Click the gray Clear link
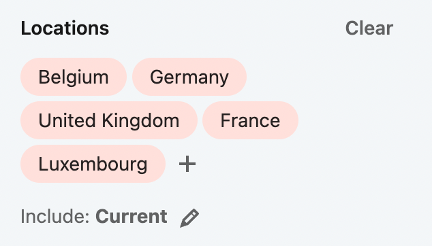Image resolution: width=432 pixels, height=246 pixels. (369, 28)
